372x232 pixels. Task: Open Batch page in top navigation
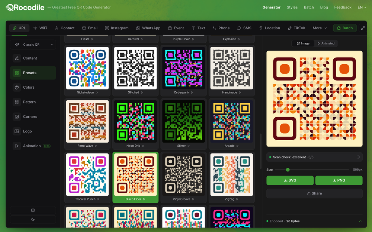point(309,7)
